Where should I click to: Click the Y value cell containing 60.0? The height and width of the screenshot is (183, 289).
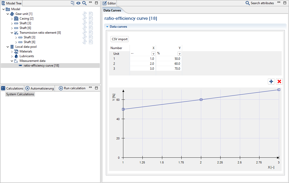169,64
